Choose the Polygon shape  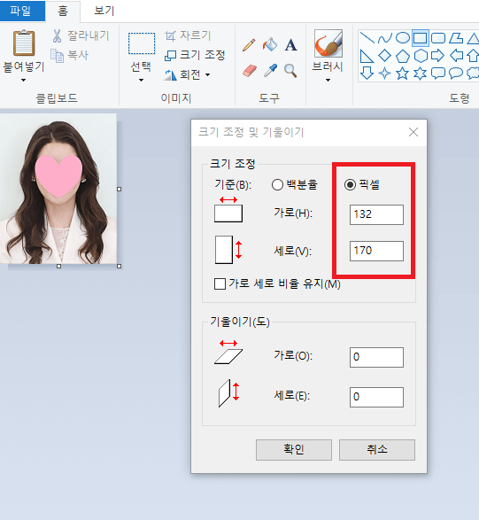click(x=456, y=38)
